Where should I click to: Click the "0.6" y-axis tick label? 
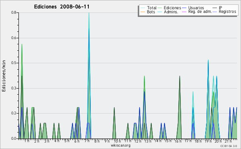click(14, 38)
